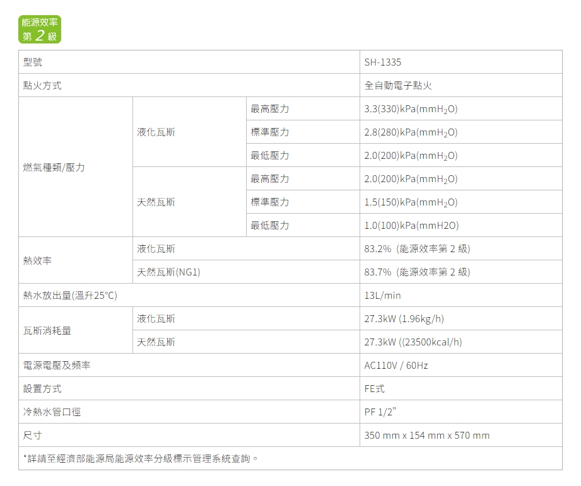Click the 熱效率 row header
The image size is (581, 486).
click(38, 260)
